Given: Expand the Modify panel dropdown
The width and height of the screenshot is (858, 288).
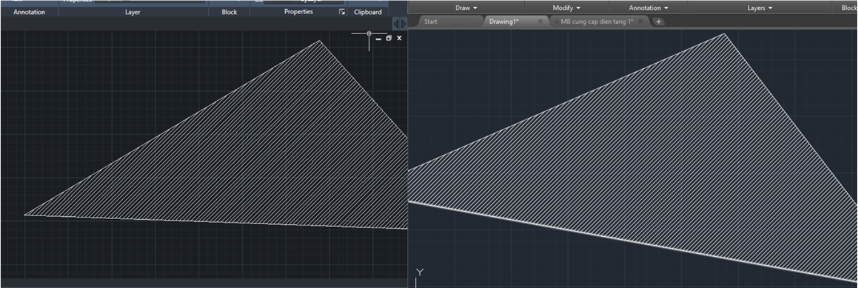Looking at the screenshot, I should [566, 8].
